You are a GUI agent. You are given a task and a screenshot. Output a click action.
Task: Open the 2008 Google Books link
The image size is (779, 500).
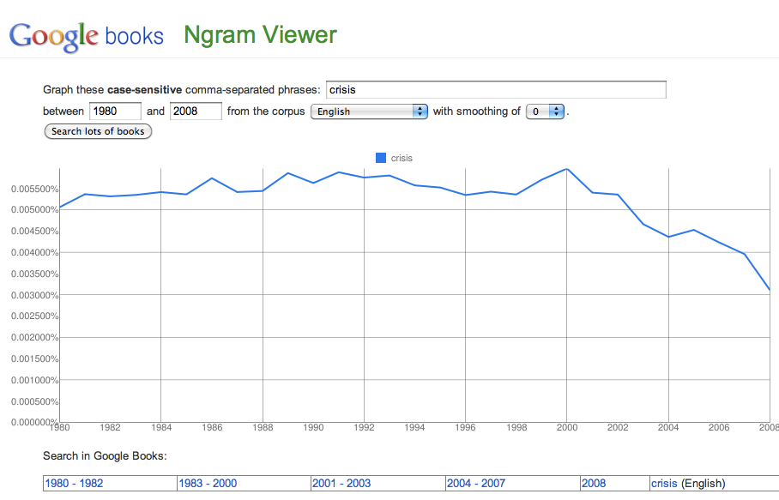(594, 483)
